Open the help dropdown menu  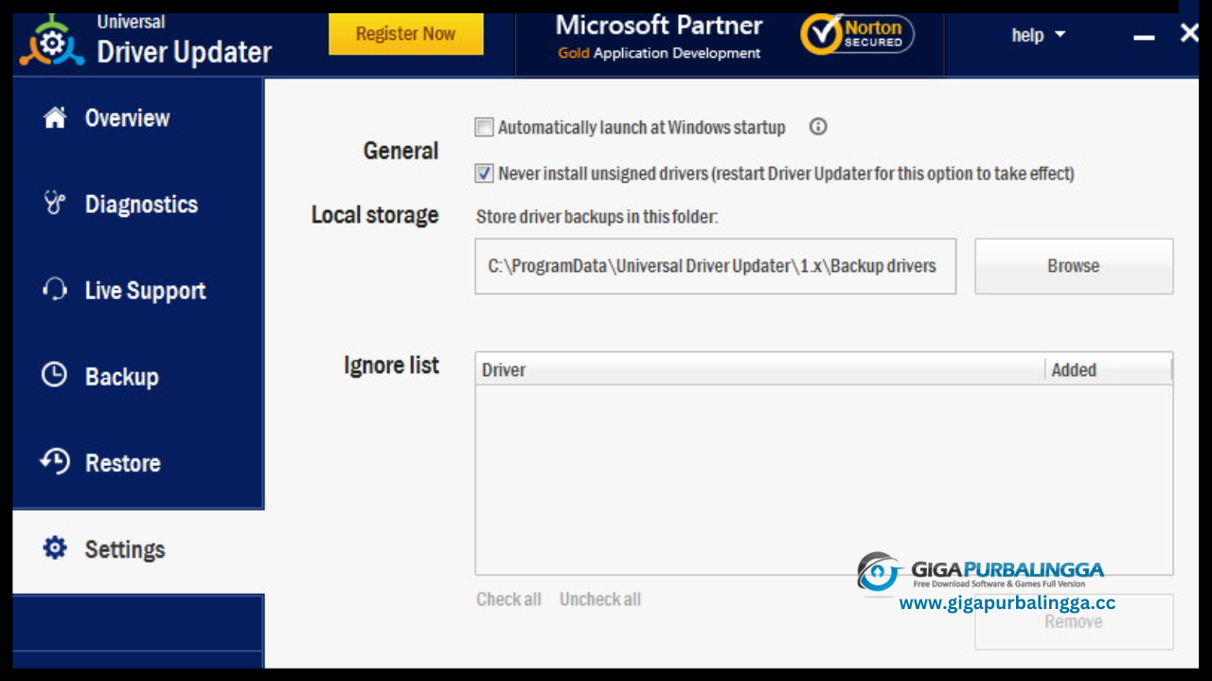(x=1039, y=35)
